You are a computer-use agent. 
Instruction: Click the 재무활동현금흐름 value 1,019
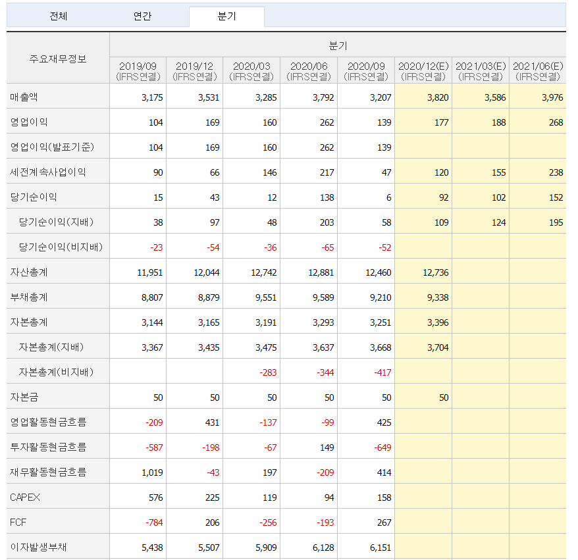(152, 472)
